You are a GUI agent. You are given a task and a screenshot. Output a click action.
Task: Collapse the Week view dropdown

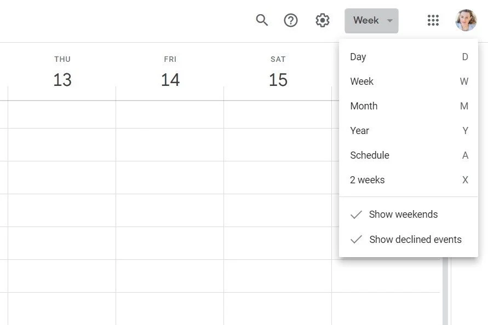(365, 20)
